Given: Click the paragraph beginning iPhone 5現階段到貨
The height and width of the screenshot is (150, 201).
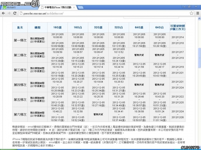Looking at the screenshot, I should click(x=98, y=142).
